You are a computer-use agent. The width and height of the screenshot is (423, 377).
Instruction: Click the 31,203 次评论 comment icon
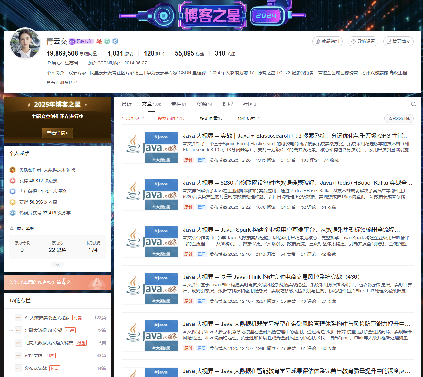pyautogui.click(x=13, y=191)
